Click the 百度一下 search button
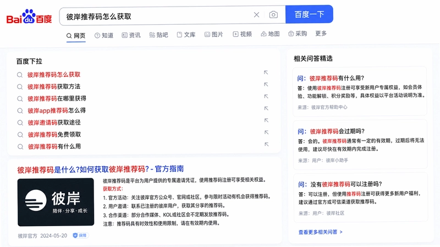This screenshot has width=440, height=247. (309, 14)
